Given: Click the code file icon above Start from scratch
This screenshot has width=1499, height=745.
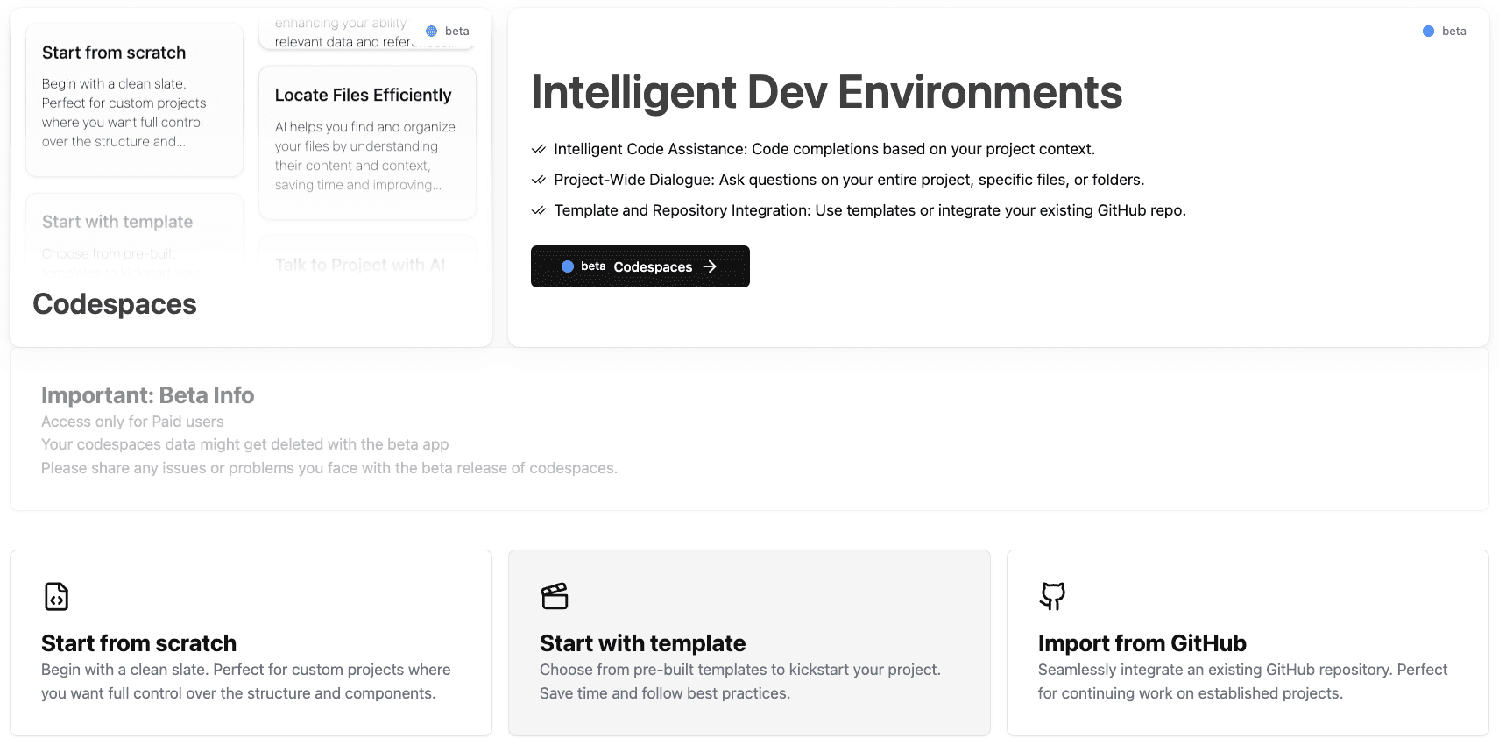Looking at the screenshot, I should [56, 597].
